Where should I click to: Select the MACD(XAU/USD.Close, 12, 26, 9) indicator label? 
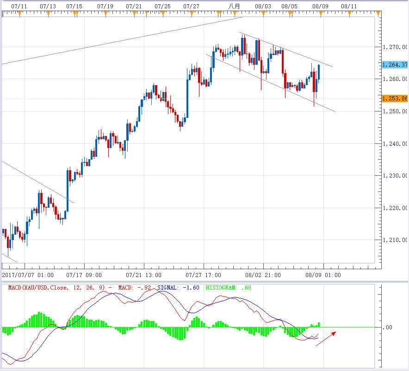pyautogui.click(x=58, y=288)
